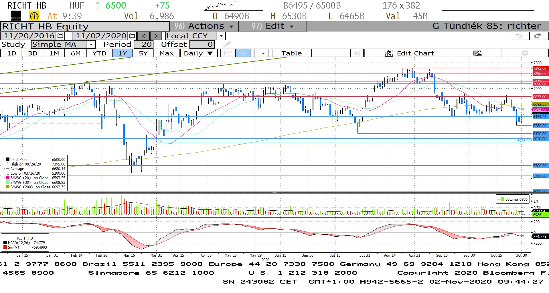This screenshot has height=293, width=549.
Task: Click the RICHT HB Equity security field
Action: coord(85,26)
